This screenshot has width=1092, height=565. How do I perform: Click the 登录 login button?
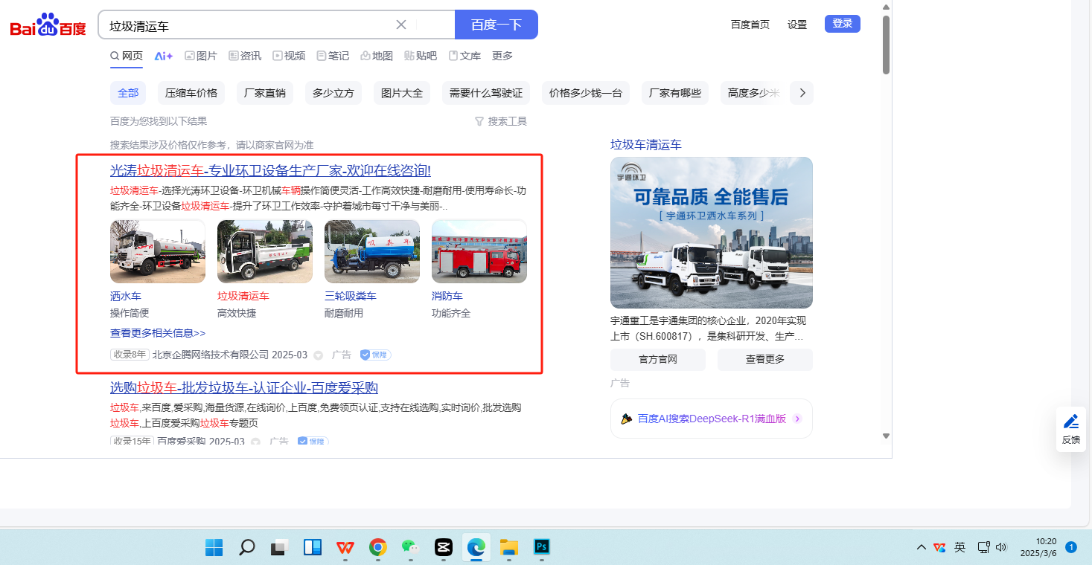click(x=842, y=24)
